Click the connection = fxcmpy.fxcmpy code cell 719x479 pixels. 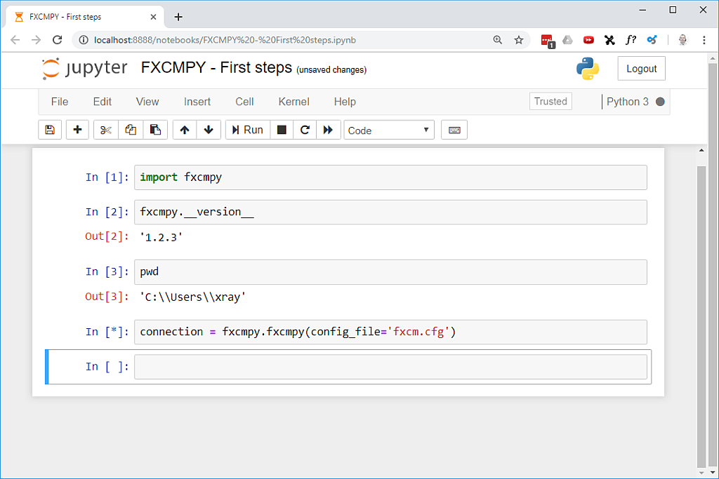coord(390,332)
